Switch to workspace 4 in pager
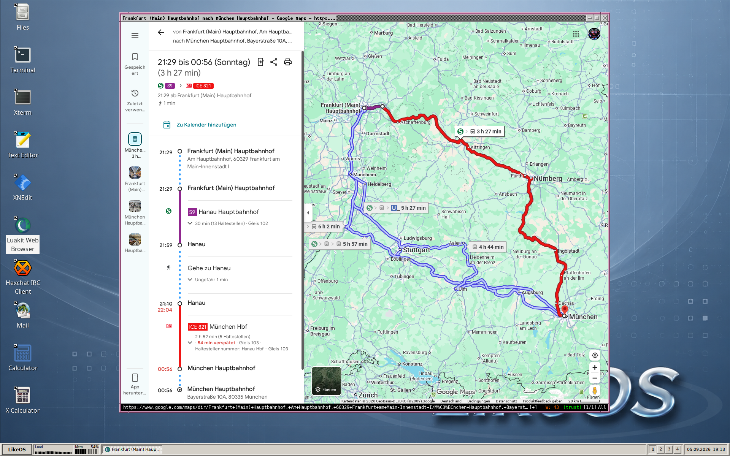This screenshot has width=730, height=456. click(x=677, y=450)
